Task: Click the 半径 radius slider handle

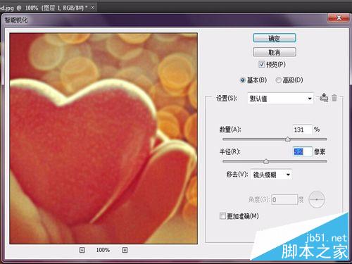Action: pyautogui.click(x=266, y=161)
